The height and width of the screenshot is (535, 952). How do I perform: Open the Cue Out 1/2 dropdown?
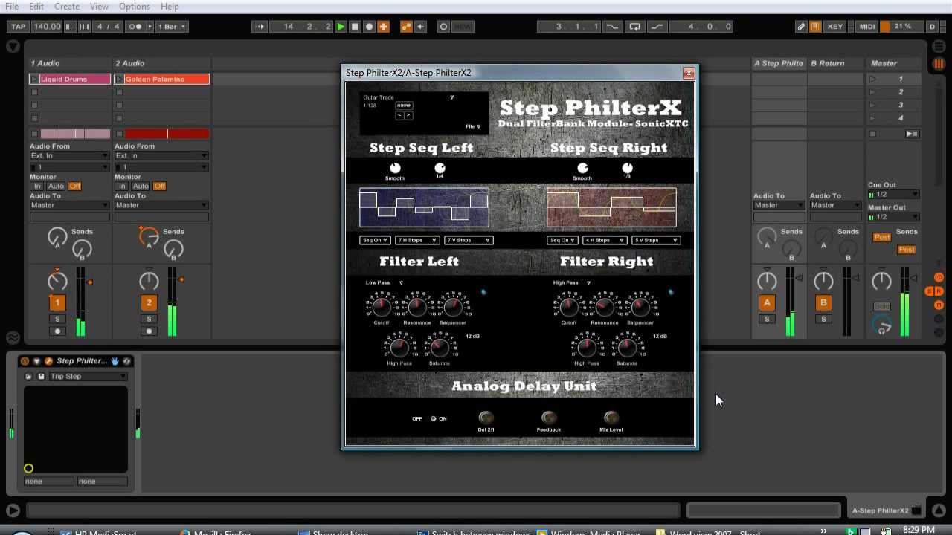(893, 195)
